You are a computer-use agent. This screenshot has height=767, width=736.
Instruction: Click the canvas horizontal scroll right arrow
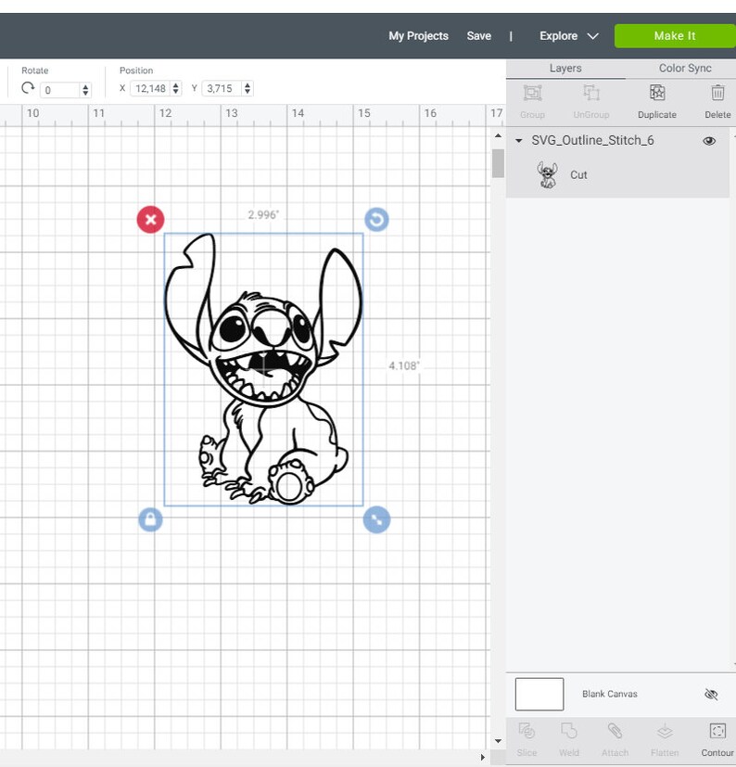pyautogui.click(x=483, y=757)
